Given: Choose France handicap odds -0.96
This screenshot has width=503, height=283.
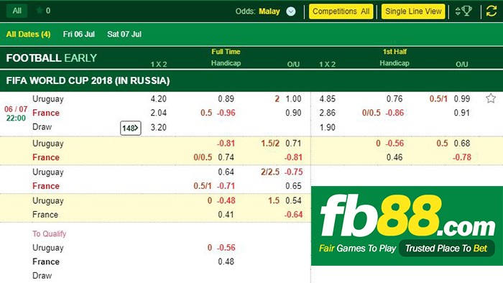Looking at the screenshot, I should click(x=226, y=113).
